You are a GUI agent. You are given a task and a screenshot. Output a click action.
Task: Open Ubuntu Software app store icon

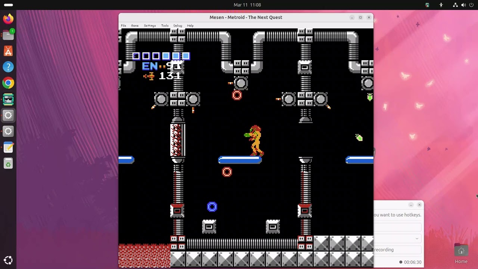(x=8, y=51)
